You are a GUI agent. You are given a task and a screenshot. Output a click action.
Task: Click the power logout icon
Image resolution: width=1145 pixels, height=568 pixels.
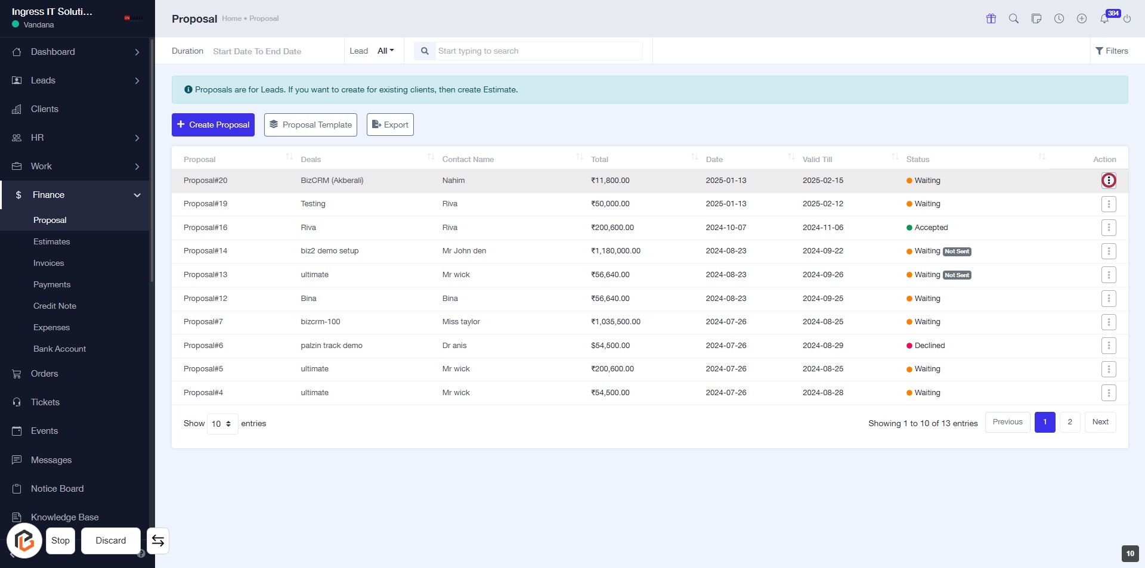point(1127,18)
